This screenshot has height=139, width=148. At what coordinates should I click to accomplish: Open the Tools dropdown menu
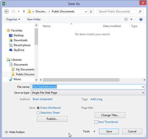89,131
